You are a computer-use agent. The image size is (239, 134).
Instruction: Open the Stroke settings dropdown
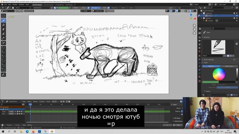[x=124, y=8]
